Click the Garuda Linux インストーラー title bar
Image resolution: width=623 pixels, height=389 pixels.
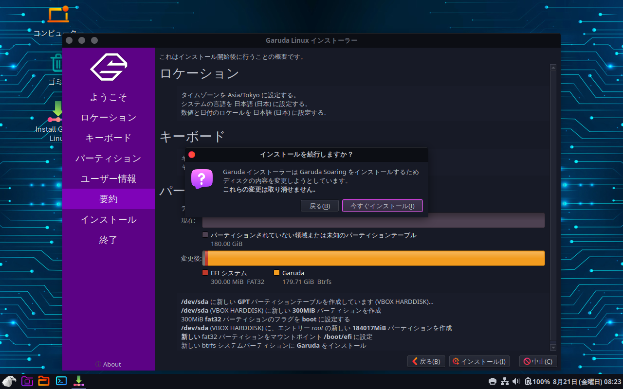point(311,40)
